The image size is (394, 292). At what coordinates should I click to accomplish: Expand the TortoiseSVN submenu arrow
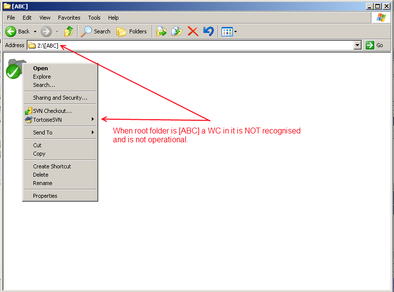click(x=93, y=119)
